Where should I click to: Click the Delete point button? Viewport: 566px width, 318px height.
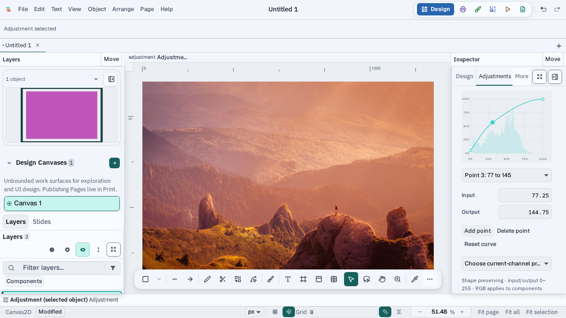pyautogui.click(x=513, y=231)
